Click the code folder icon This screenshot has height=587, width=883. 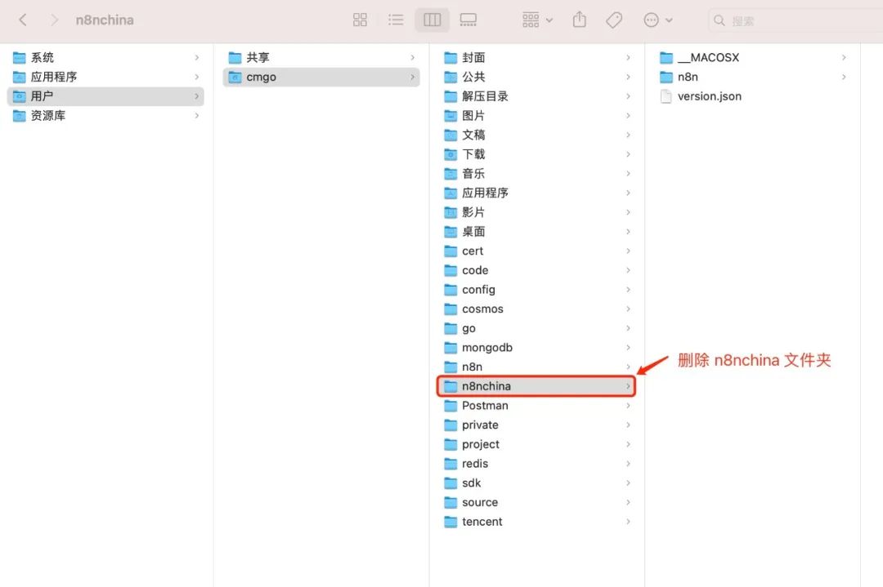(450, 270)
